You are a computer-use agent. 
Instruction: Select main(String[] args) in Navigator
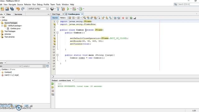pyautogui.click(x=12, y=75)
